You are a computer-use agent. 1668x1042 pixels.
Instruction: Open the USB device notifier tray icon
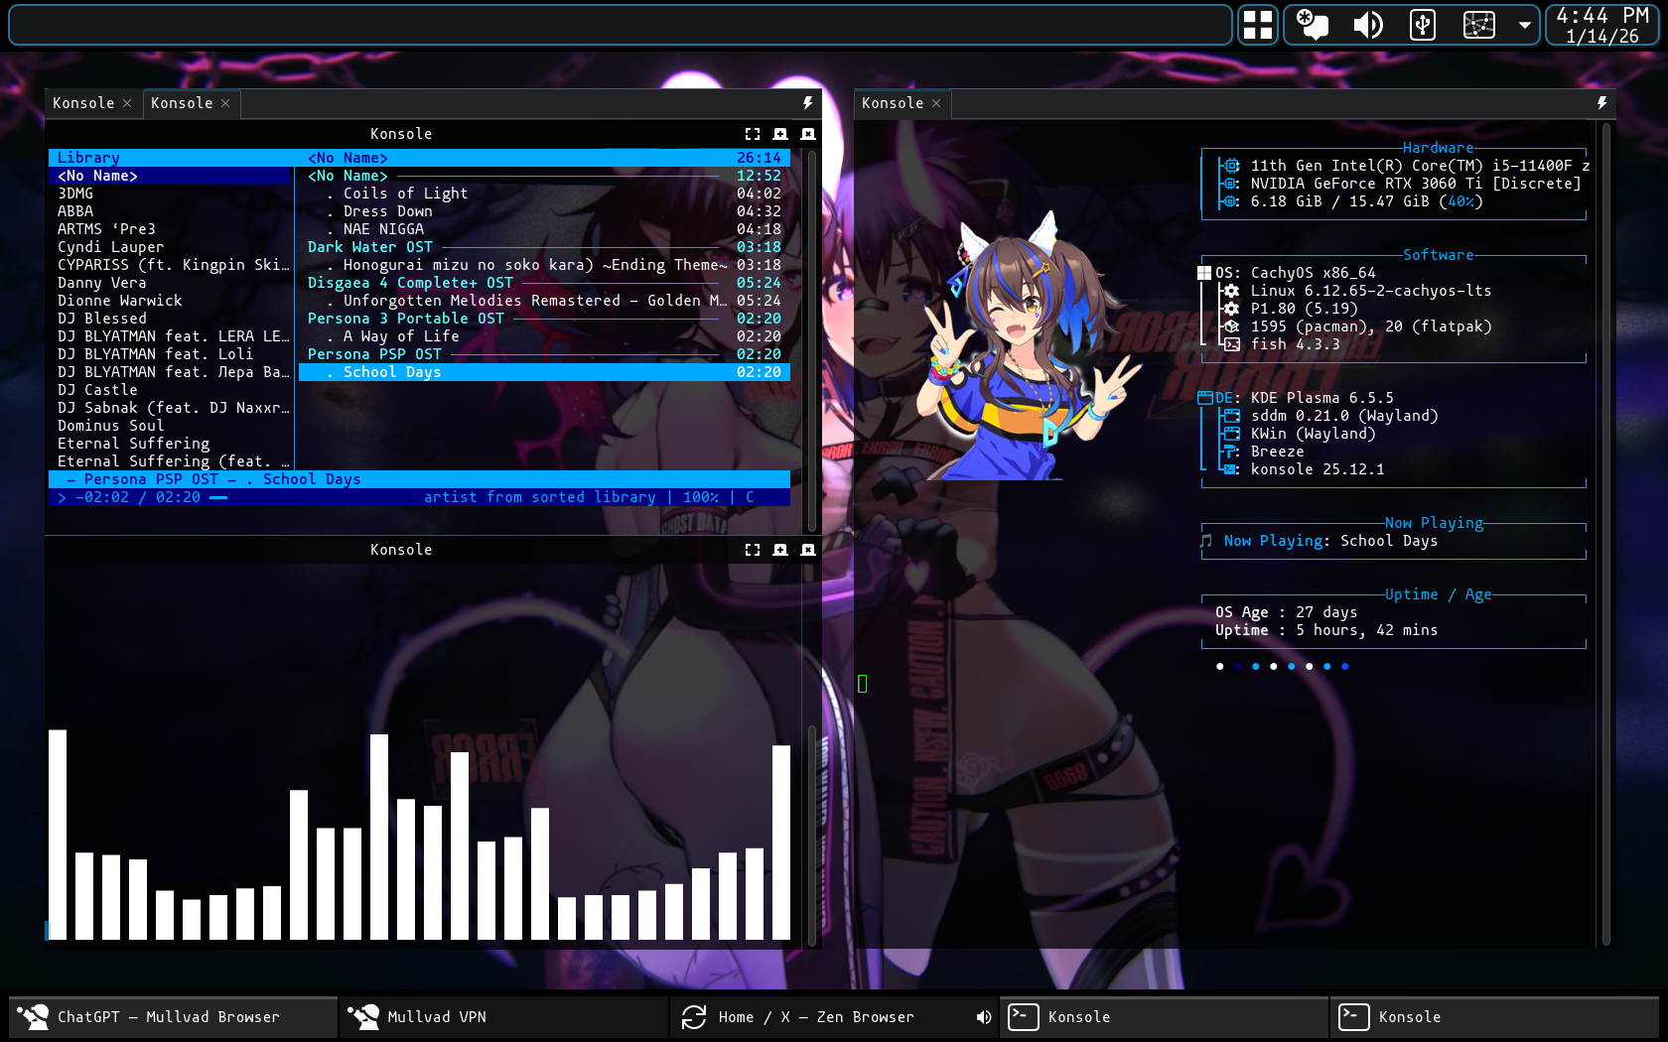pos(1423,25)
